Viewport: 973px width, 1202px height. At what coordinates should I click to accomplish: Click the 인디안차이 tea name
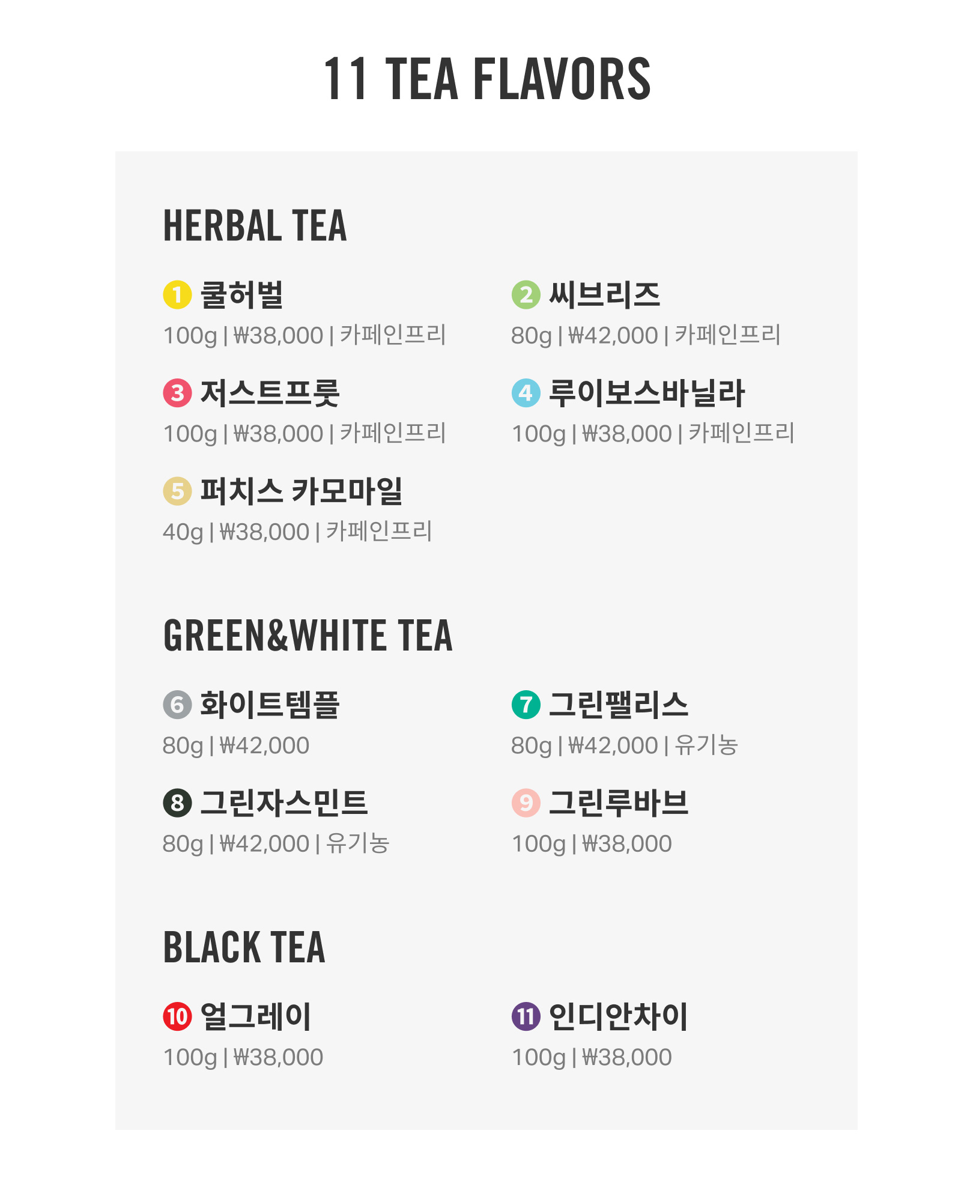point(619,1016)
